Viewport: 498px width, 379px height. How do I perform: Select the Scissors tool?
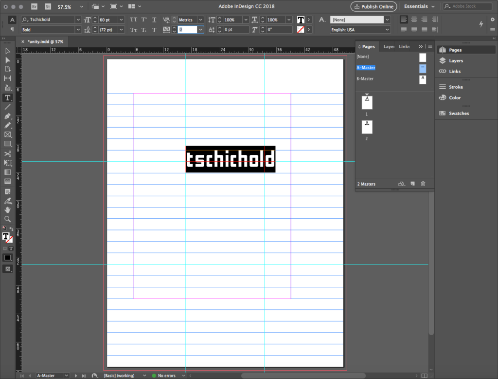8,153
